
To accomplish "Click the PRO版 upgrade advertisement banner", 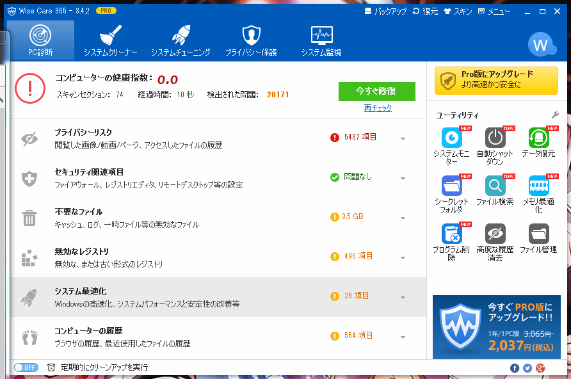I will (x=497, y=327).
